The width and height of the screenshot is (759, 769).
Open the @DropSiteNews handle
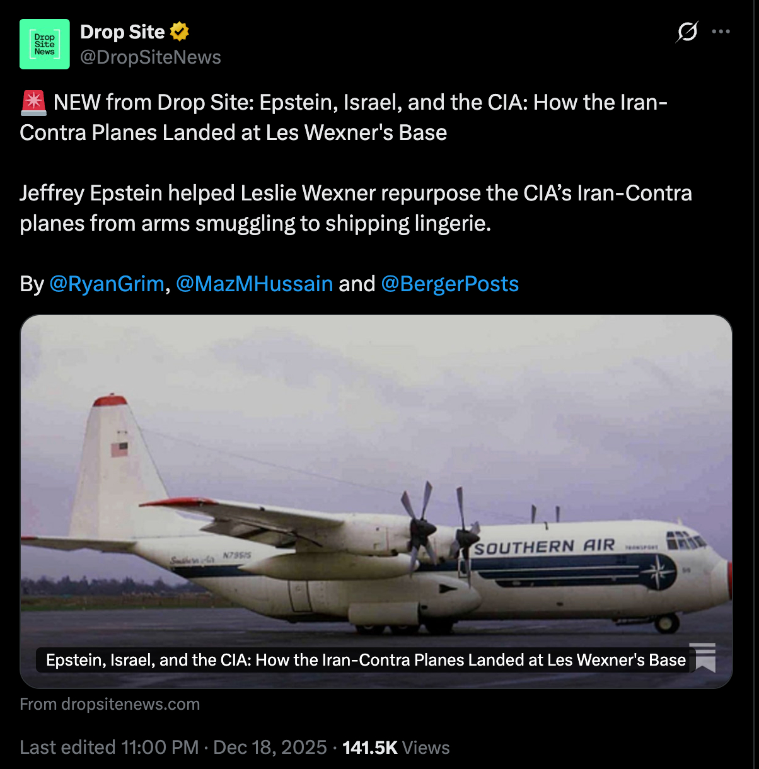pos(151,57)
